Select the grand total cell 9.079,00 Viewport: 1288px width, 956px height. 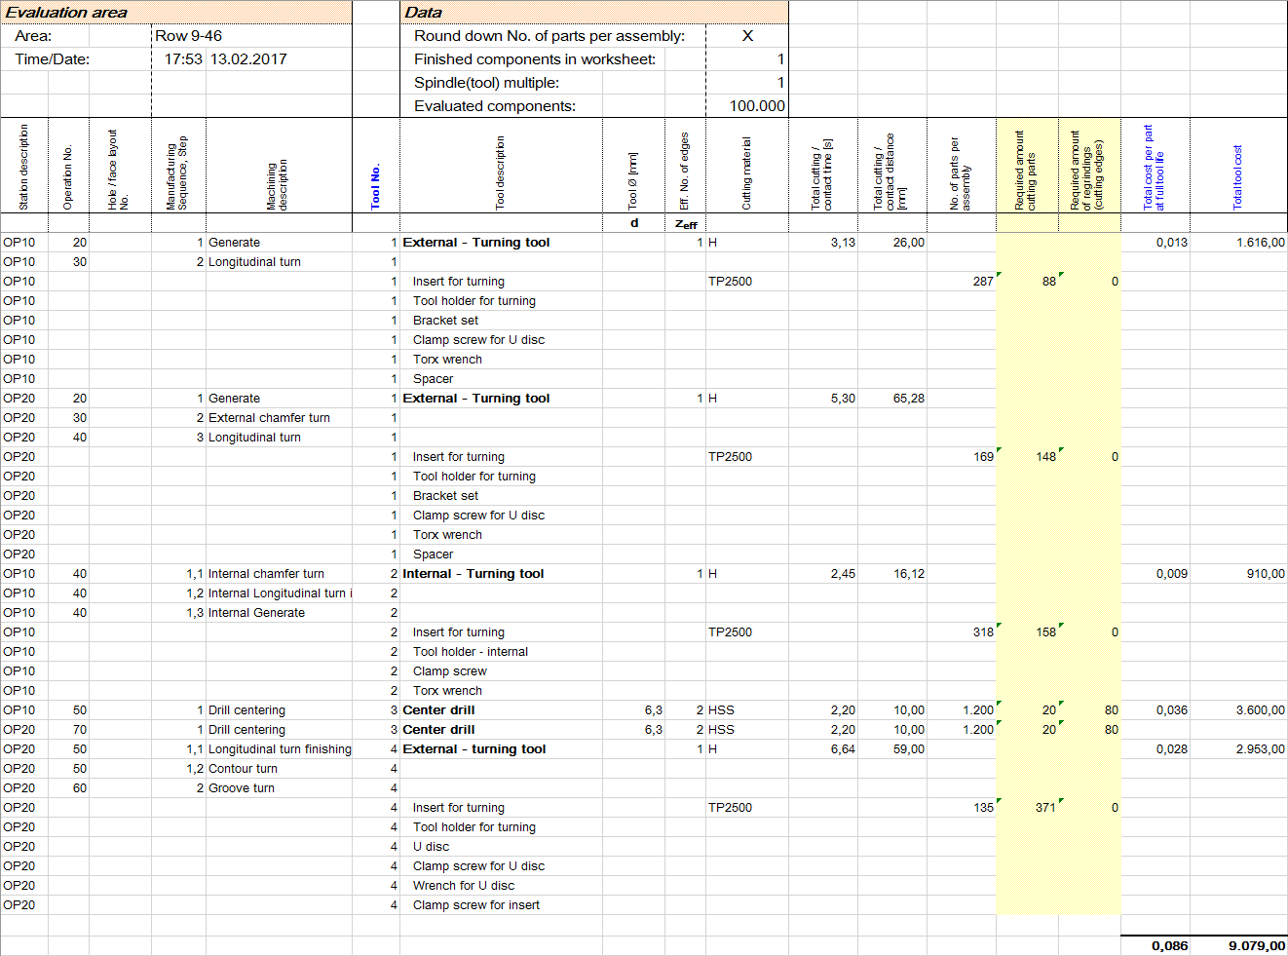pyautogui.click(x=1256, y=945)
